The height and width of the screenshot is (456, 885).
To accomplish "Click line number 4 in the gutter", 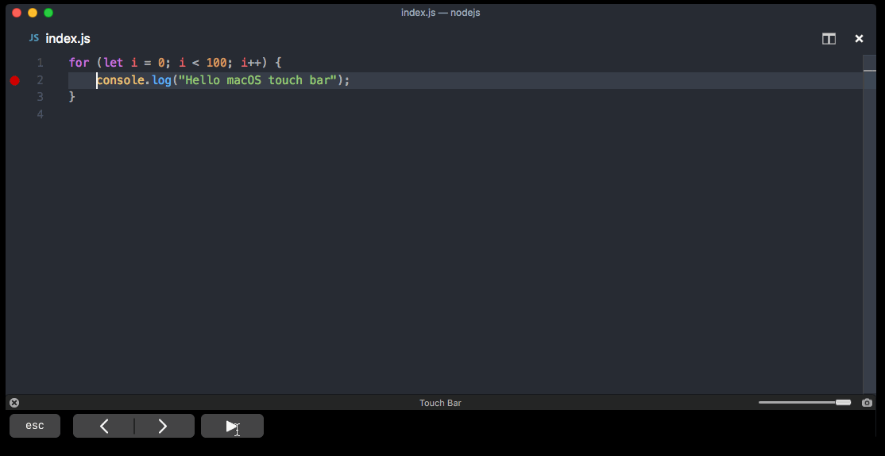I will [40, 114].
